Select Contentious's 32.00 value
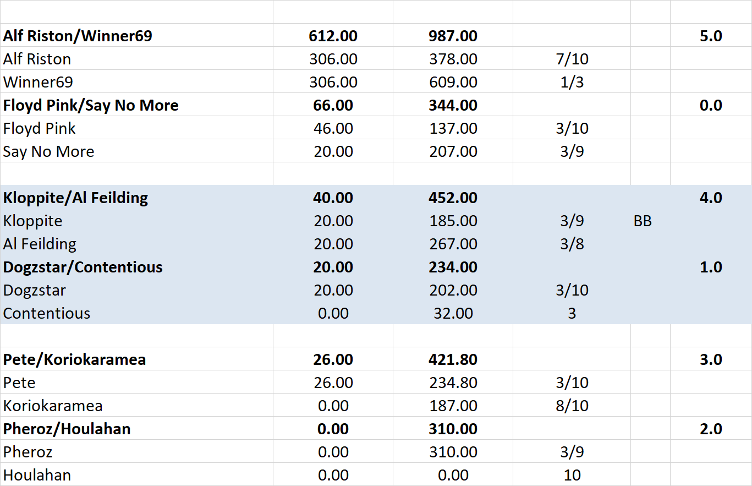The image size is (752, 486). pos(453,313)
